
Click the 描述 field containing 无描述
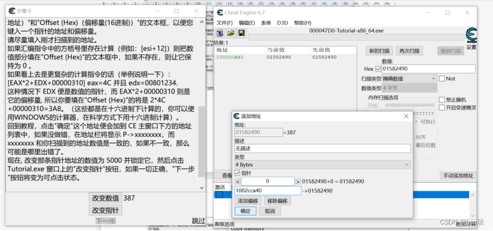tap(323, 148)
